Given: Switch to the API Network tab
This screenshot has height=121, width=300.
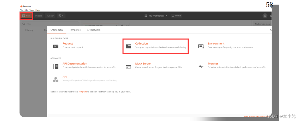Looking at the screenshot, I should [x=94, y=30].
